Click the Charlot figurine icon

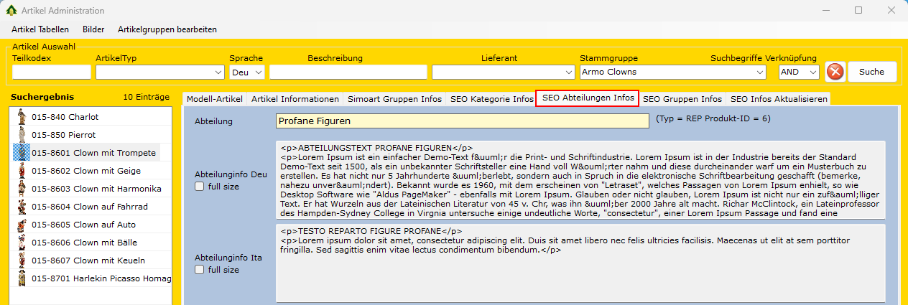tap(22, 117)
